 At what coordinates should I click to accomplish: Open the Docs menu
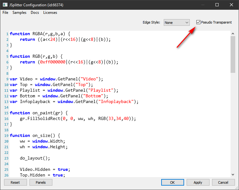35,13
